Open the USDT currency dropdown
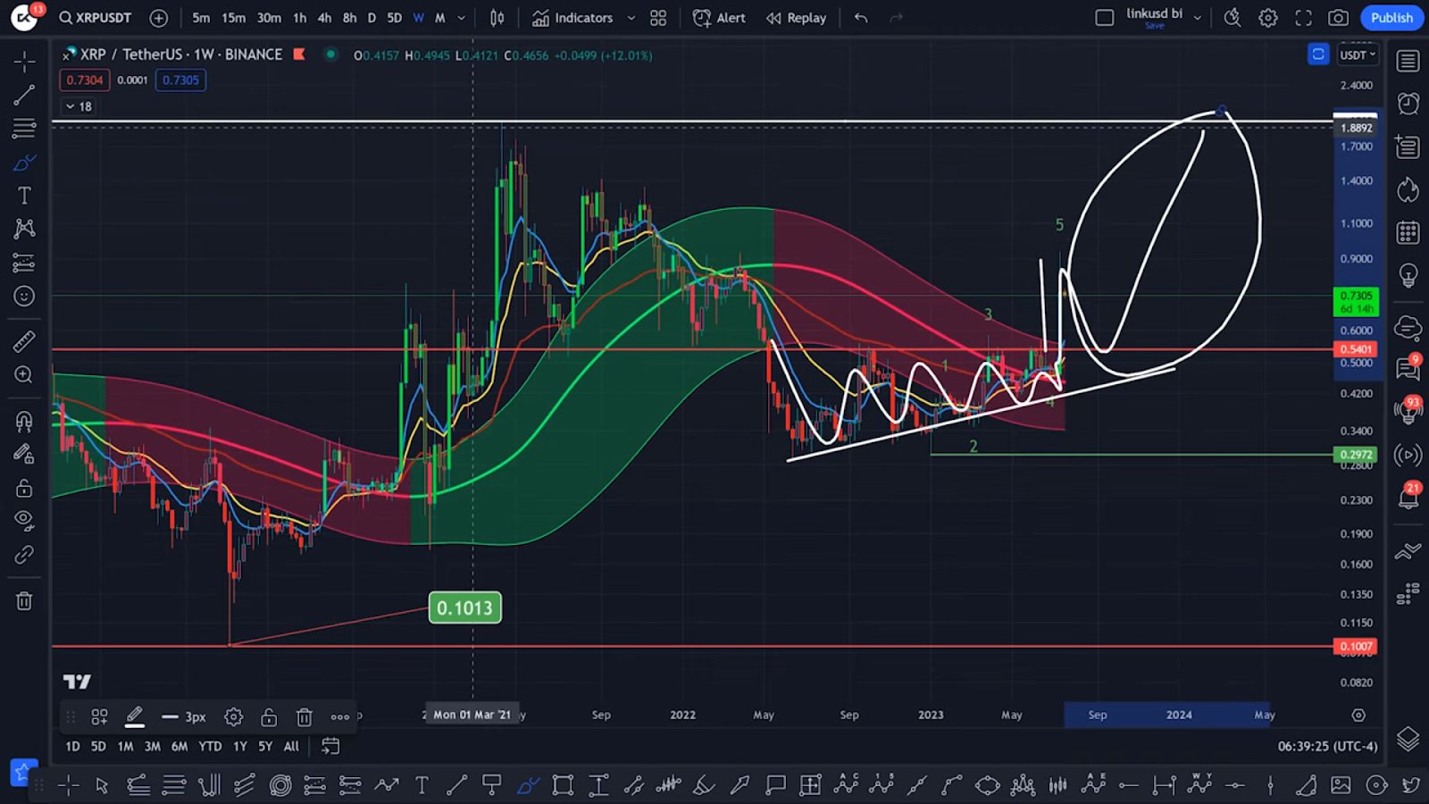This screenshot has height=804, width=1429. pos(1356,54)
